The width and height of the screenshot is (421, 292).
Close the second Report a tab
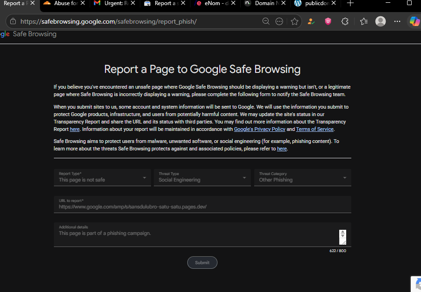pos(183,3)
